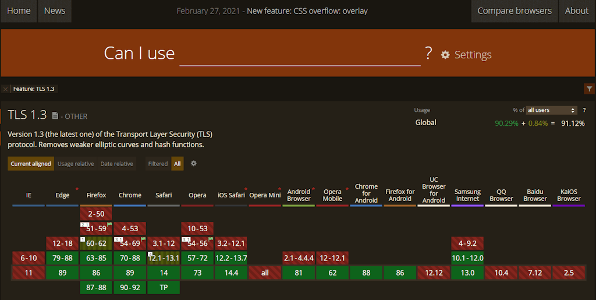Select Edge 12-18 version cell
Viewport: 596px width, 300px height.
pyautogui.click(x=62, y=243)
